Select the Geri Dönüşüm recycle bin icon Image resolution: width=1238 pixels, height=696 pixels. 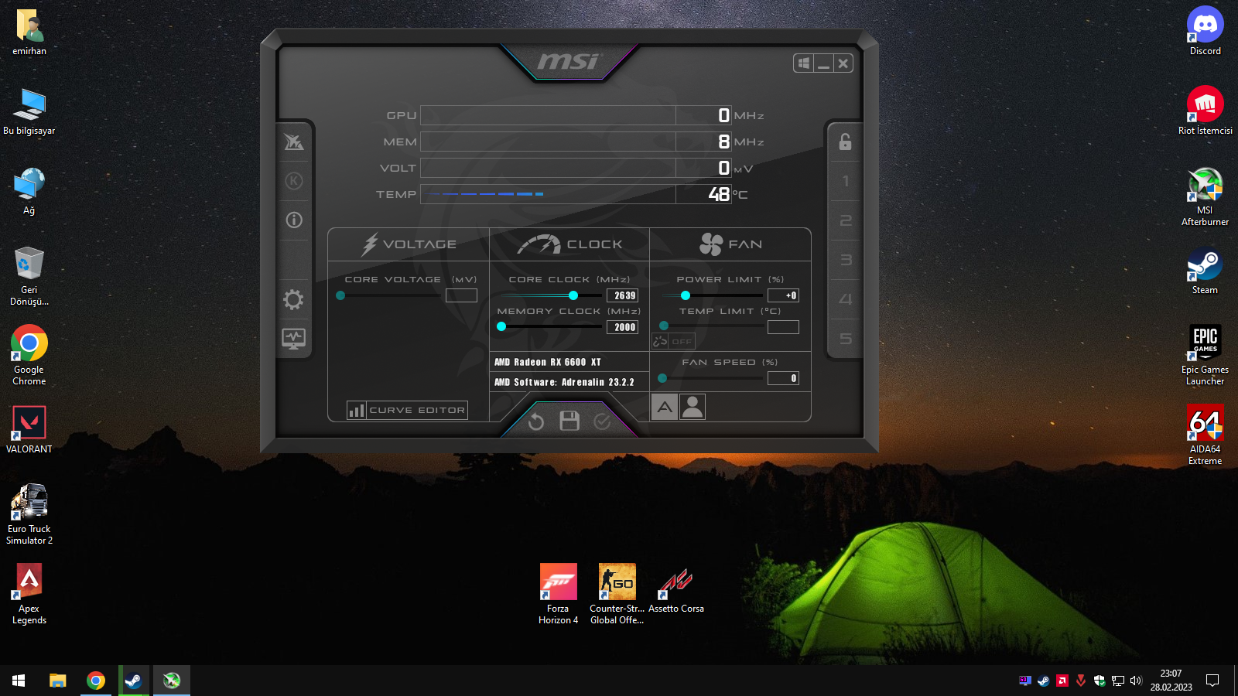29,275
